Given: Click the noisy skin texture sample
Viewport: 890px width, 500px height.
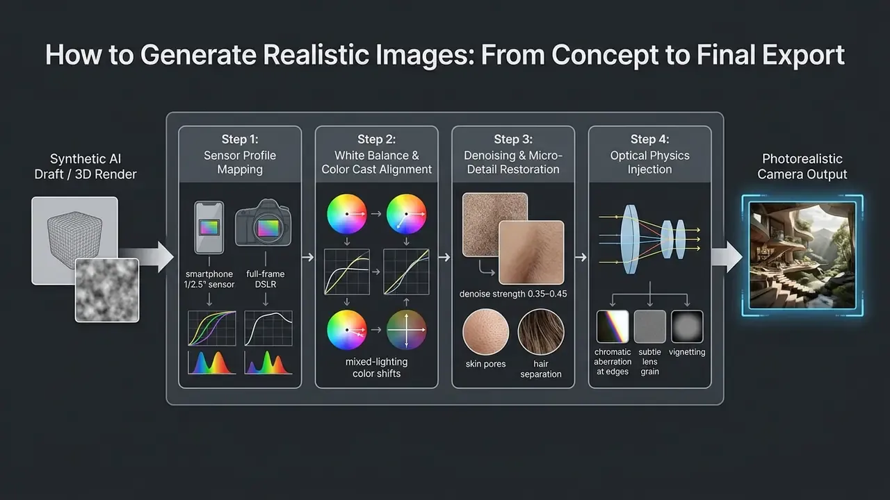Looking at the screenshot, I should tap(494, 224).
